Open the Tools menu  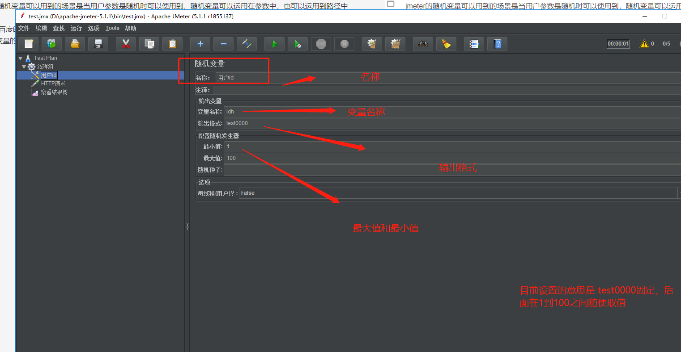pos(112,28)
